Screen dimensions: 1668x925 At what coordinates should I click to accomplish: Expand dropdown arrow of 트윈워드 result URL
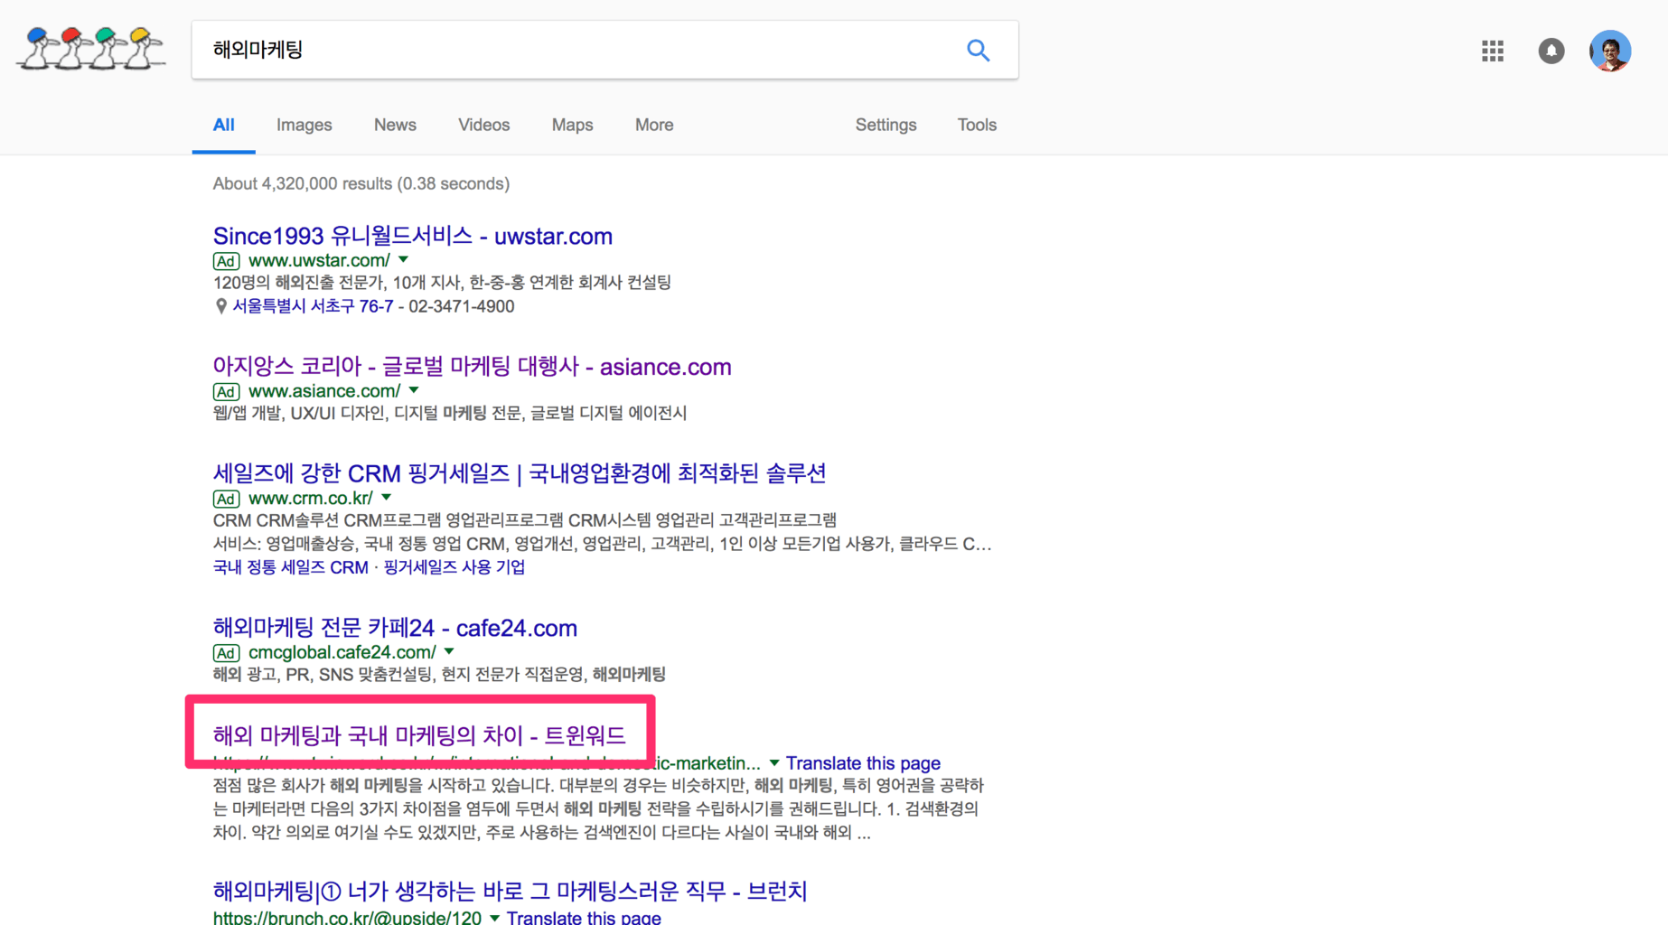click(x=774, y=763)
